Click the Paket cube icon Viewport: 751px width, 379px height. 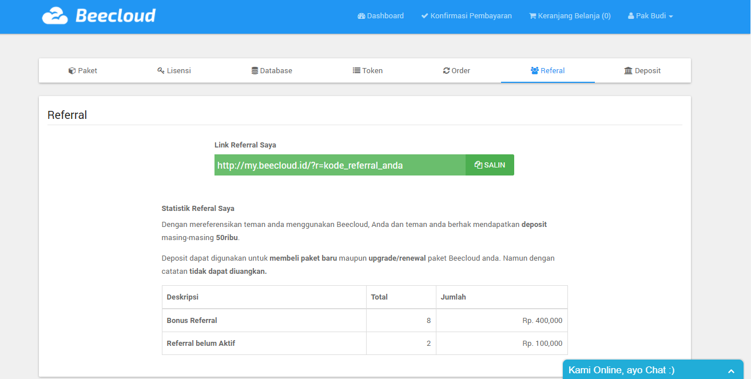pyautogui.click(x=72, y=71)
